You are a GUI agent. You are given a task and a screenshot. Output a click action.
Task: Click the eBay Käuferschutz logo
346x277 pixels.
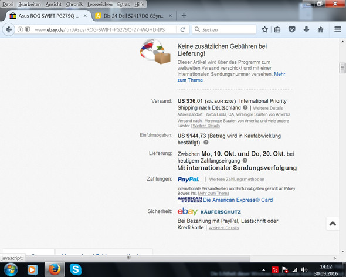click(209, 212)
